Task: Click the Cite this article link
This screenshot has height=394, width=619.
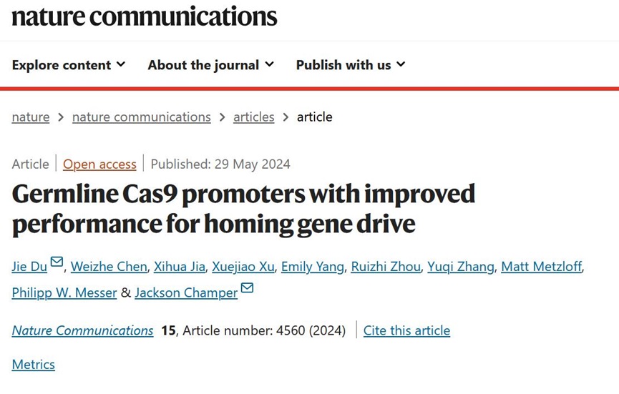Action: [x=406, y=330]
